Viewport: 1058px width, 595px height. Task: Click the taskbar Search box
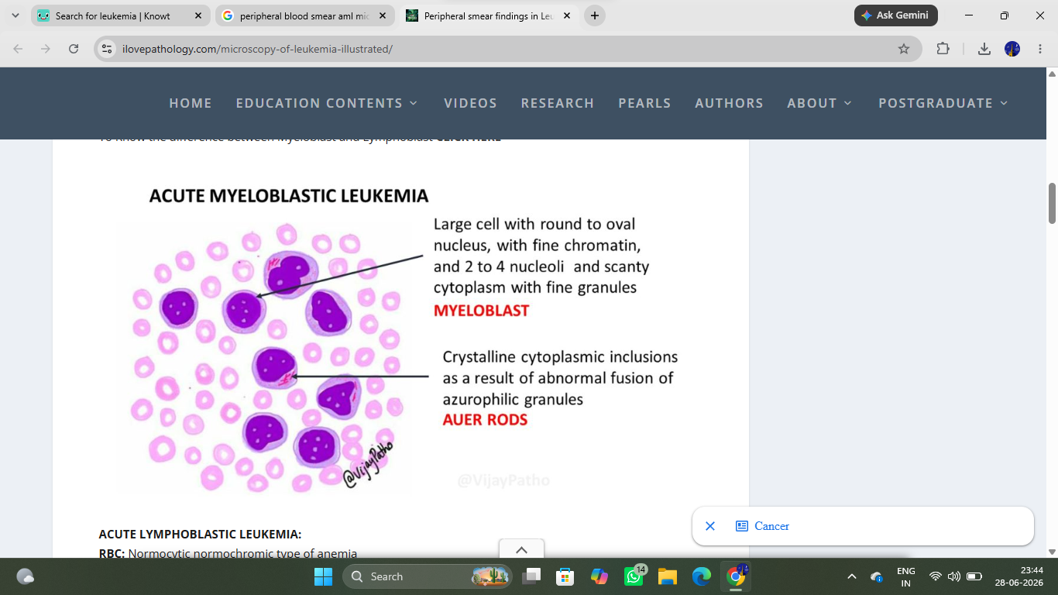click(427, 576)
